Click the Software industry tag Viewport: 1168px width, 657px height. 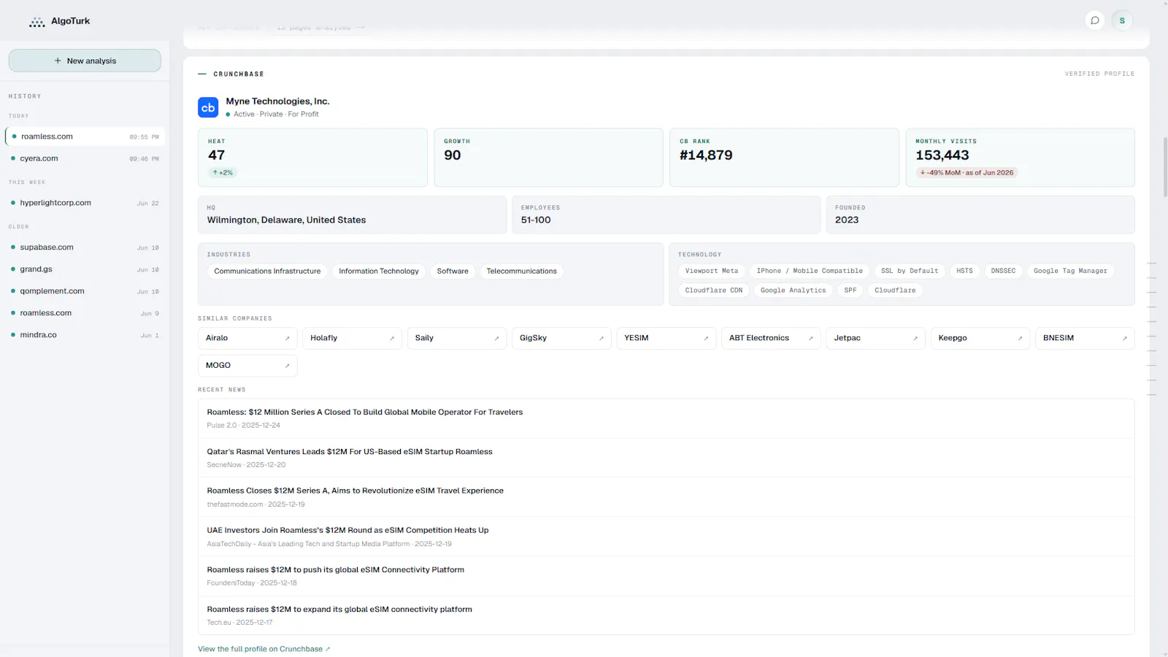(x=453, y=272)
